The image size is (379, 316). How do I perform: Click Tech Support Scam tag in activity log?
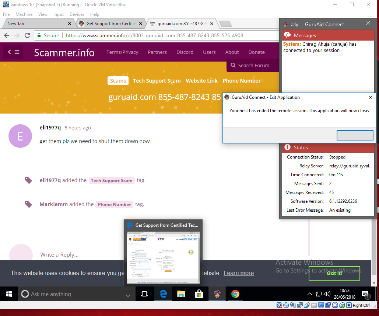(112, 181)
